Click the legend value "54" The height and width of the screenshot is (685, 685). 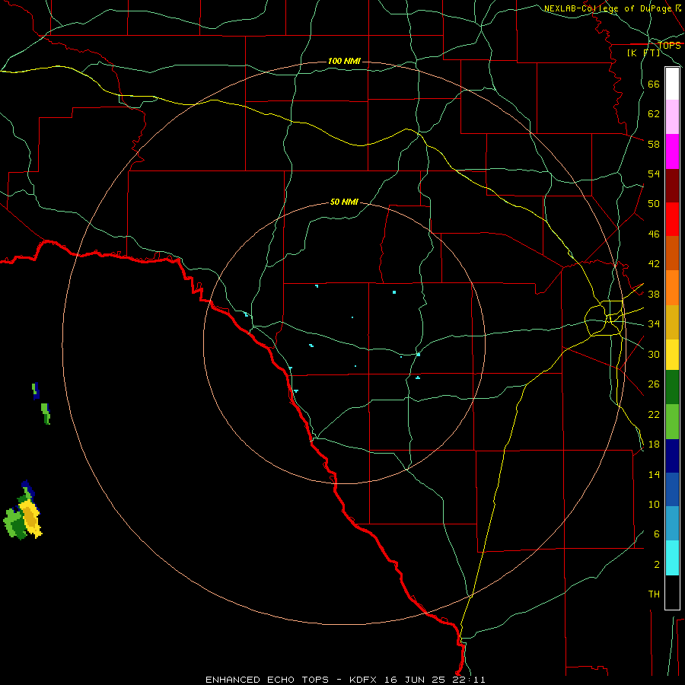point(654,174)
